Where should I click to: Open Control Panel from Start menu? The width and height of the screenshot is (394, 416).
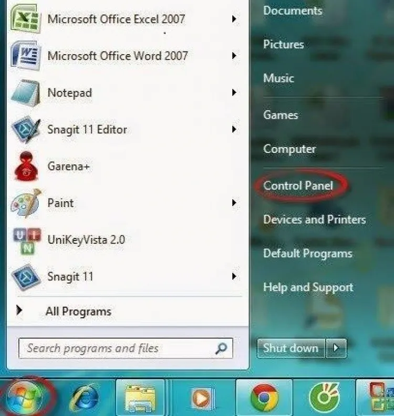click(x=298, y=186)
